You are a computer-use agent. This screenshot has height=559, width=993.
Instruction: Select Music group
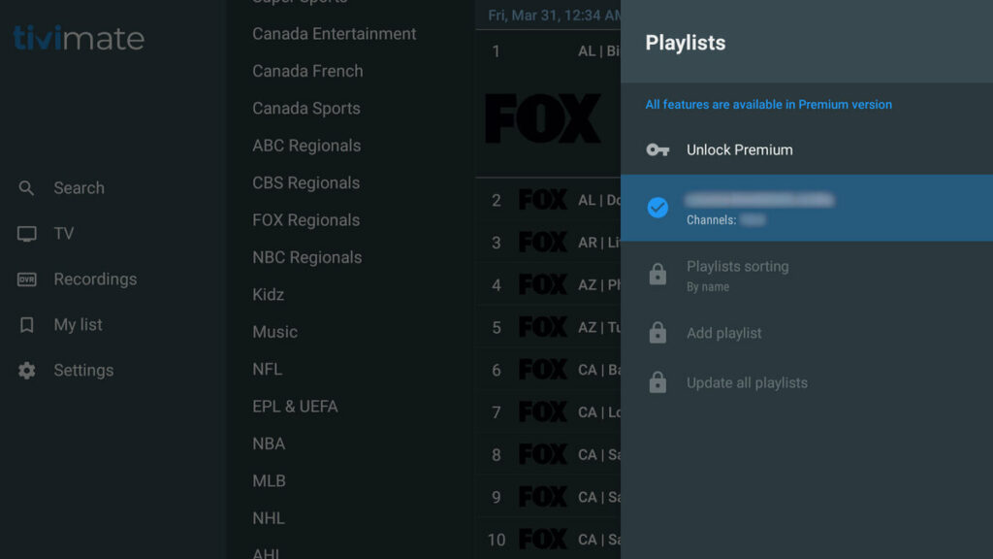click(274, 332)
